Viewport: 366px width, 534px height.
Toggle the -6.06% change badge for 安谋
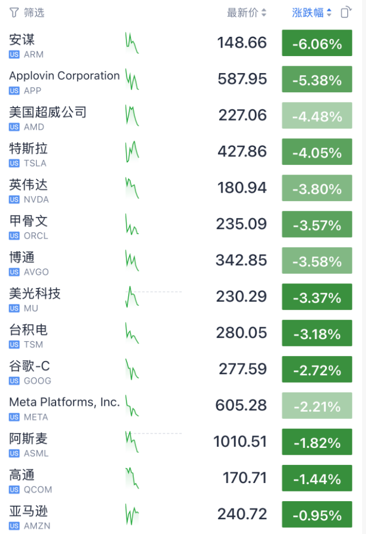[317, 44]
